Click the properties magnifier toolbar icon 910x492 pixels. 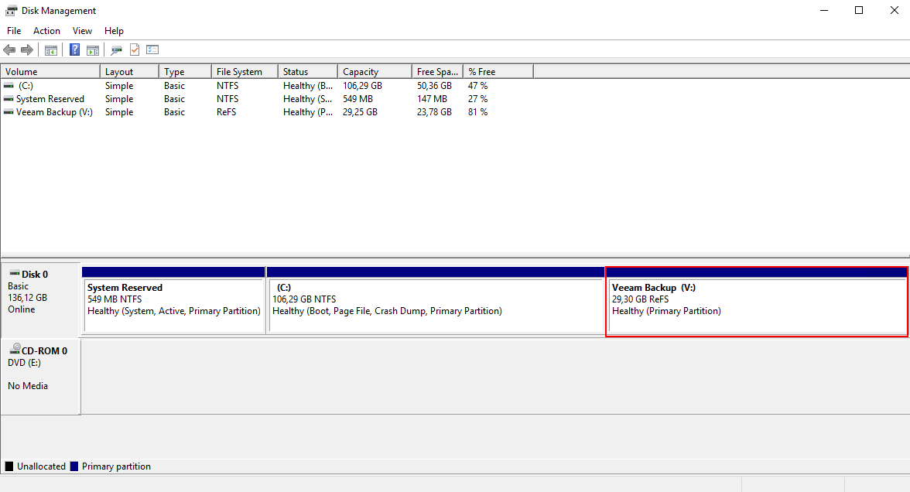pos(116,49)
